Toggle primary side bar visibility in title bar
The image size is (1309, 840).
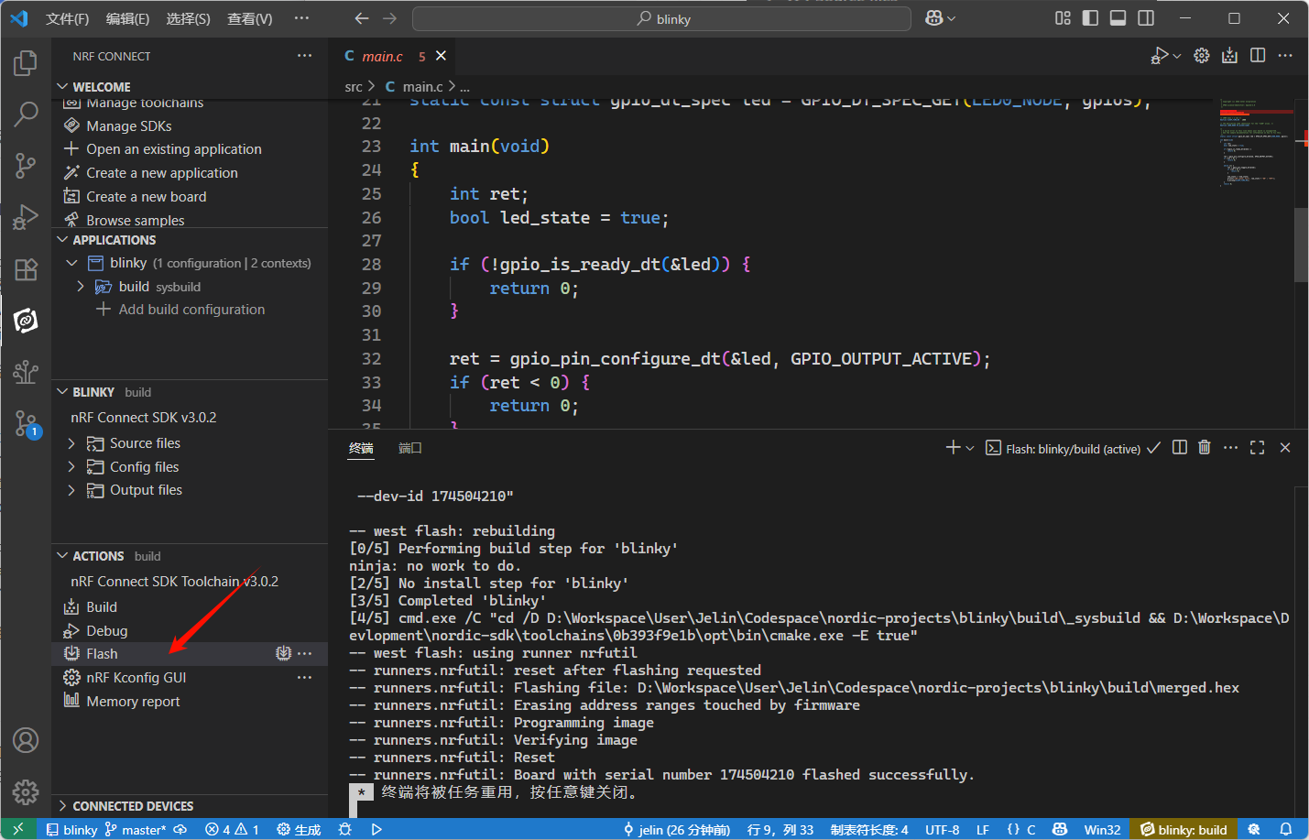coord(1090,18)
